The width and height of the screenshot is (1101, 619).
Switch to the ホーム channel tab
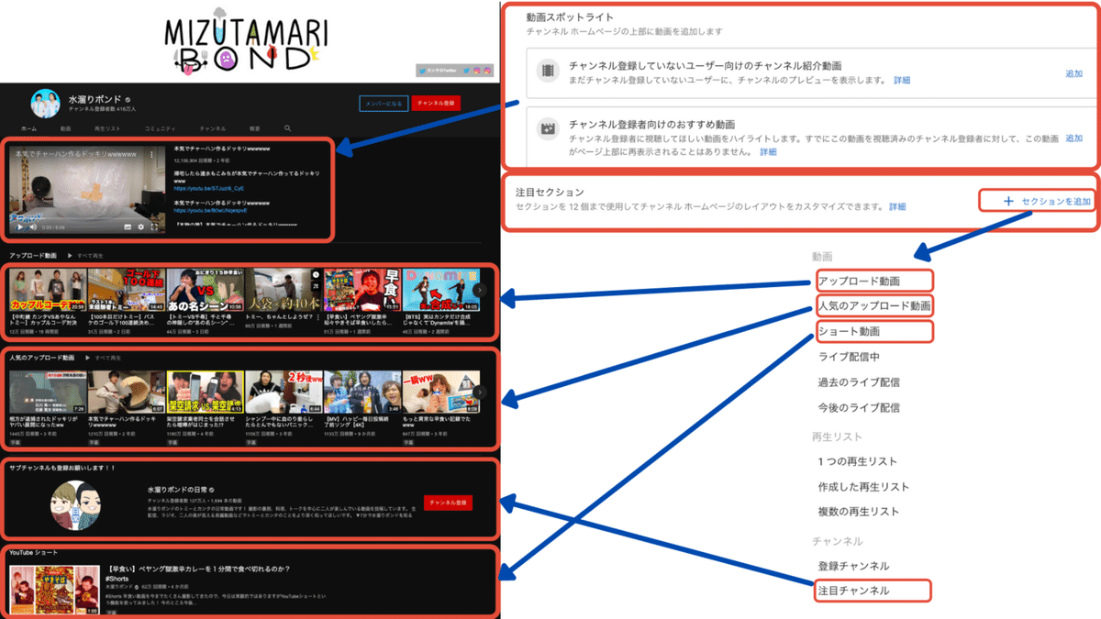tap(29, 129)
